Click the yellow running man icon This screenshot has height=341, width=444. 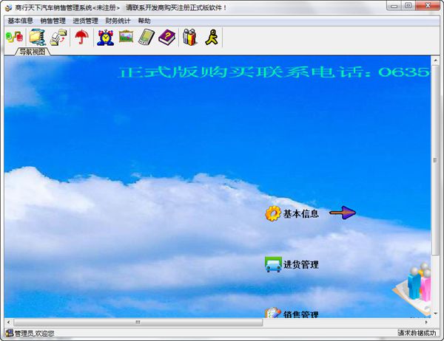point(212,38)
